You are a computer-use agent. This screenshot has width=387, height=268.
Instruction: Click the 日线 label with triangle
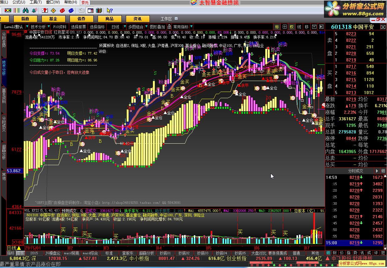14,248
